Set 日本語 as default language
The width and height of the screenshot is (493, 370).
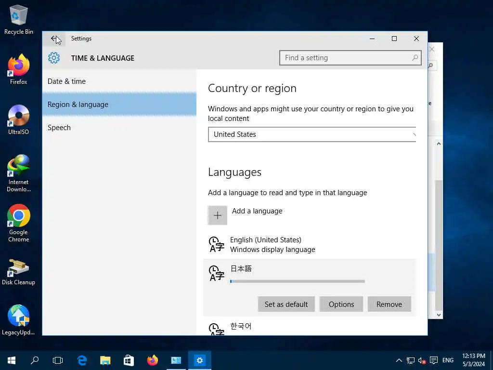pyautogui.click(x=286, y=304)
